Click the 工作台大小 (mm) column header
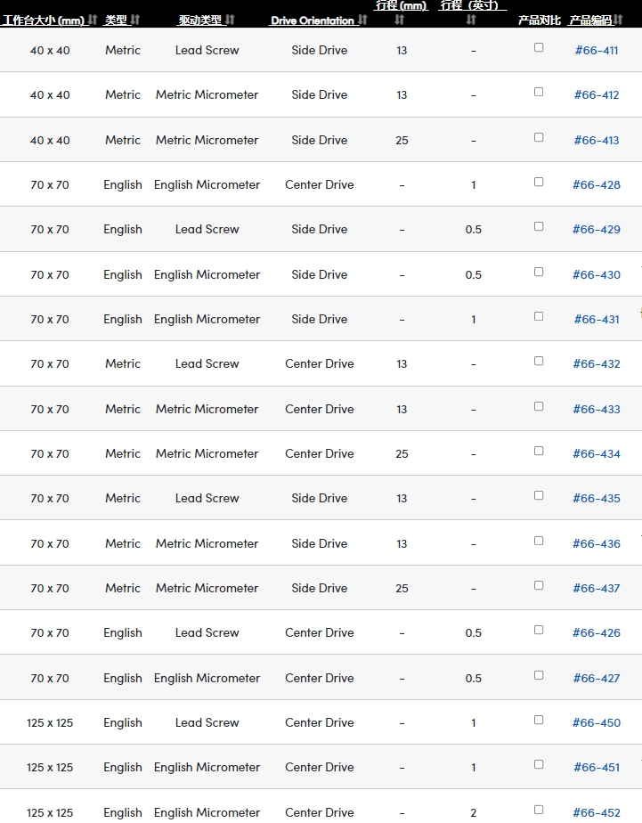Image resolution: width=642 pixels, height=823 pixels. click(x=43, y=20)
